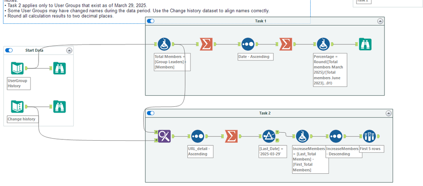This screenshot has width=423, height=186.
Task: Click the URL_detail - Ascending annotation
Action: tap(200, 152)
